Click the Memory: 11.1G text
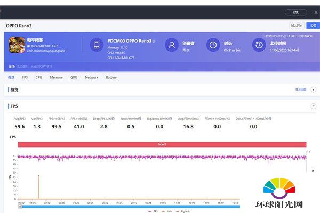 tap(117, 48)
